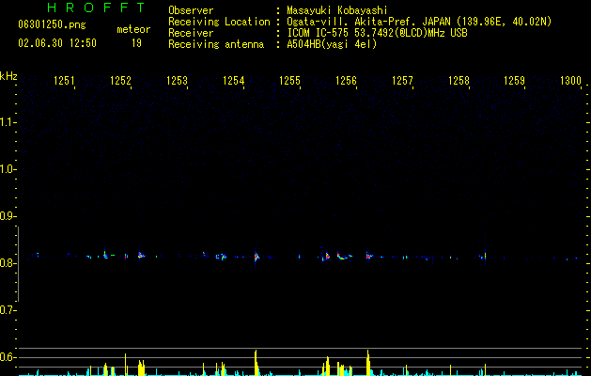591x376 pixels.
Task: Click time marker 1255
Action: click(x=289, y=81)
